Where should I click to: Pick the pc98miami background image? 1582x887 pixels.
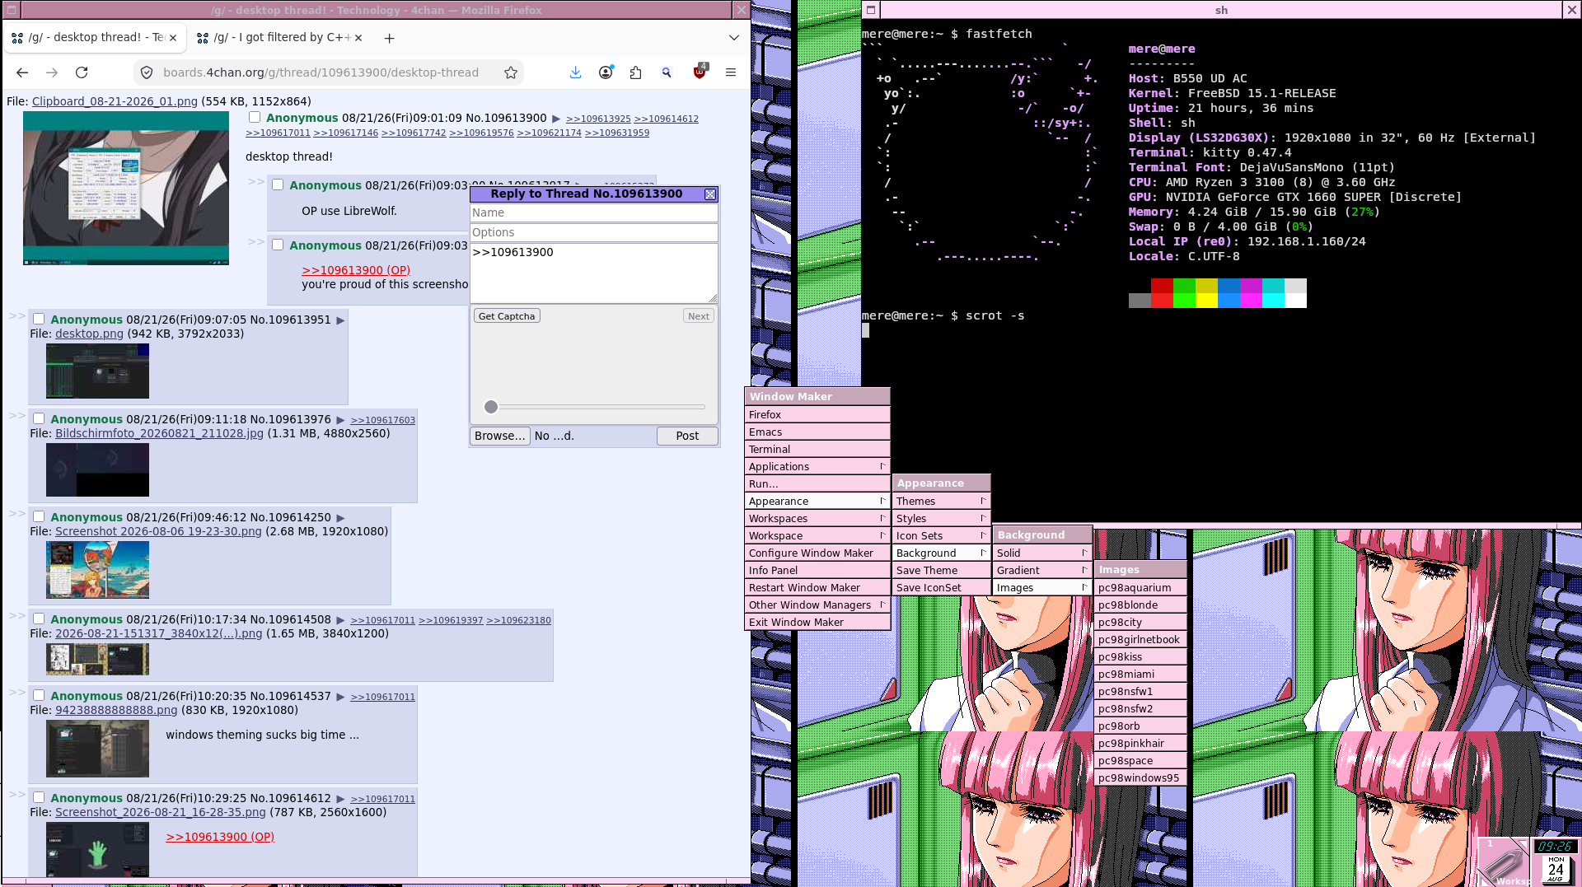point(1140,675)
